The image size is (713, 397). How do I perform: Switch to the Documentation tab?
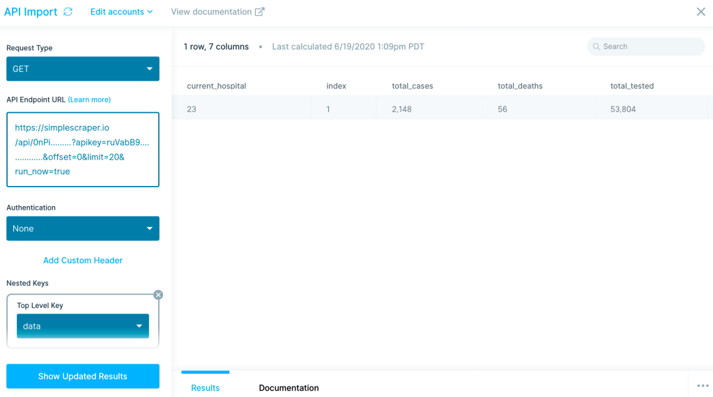289,388
